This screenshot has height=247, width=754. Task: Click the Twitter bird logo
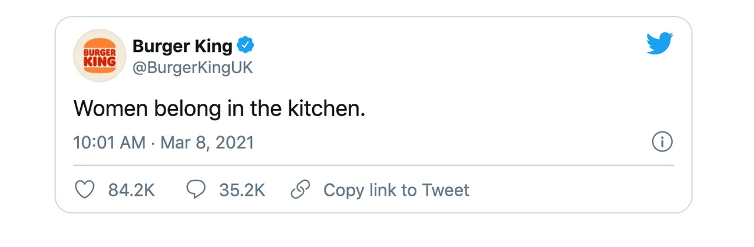[660, 44]
